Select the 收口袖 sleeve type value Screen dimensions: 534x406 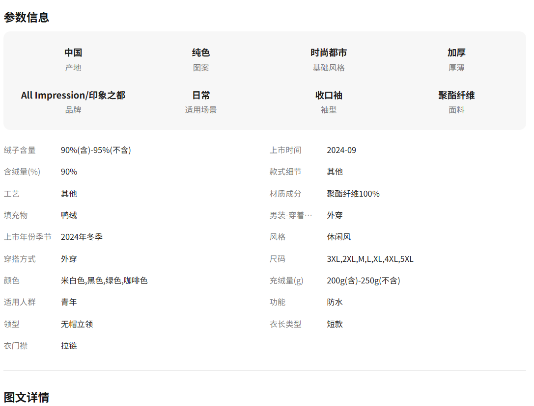click(329, 95)
